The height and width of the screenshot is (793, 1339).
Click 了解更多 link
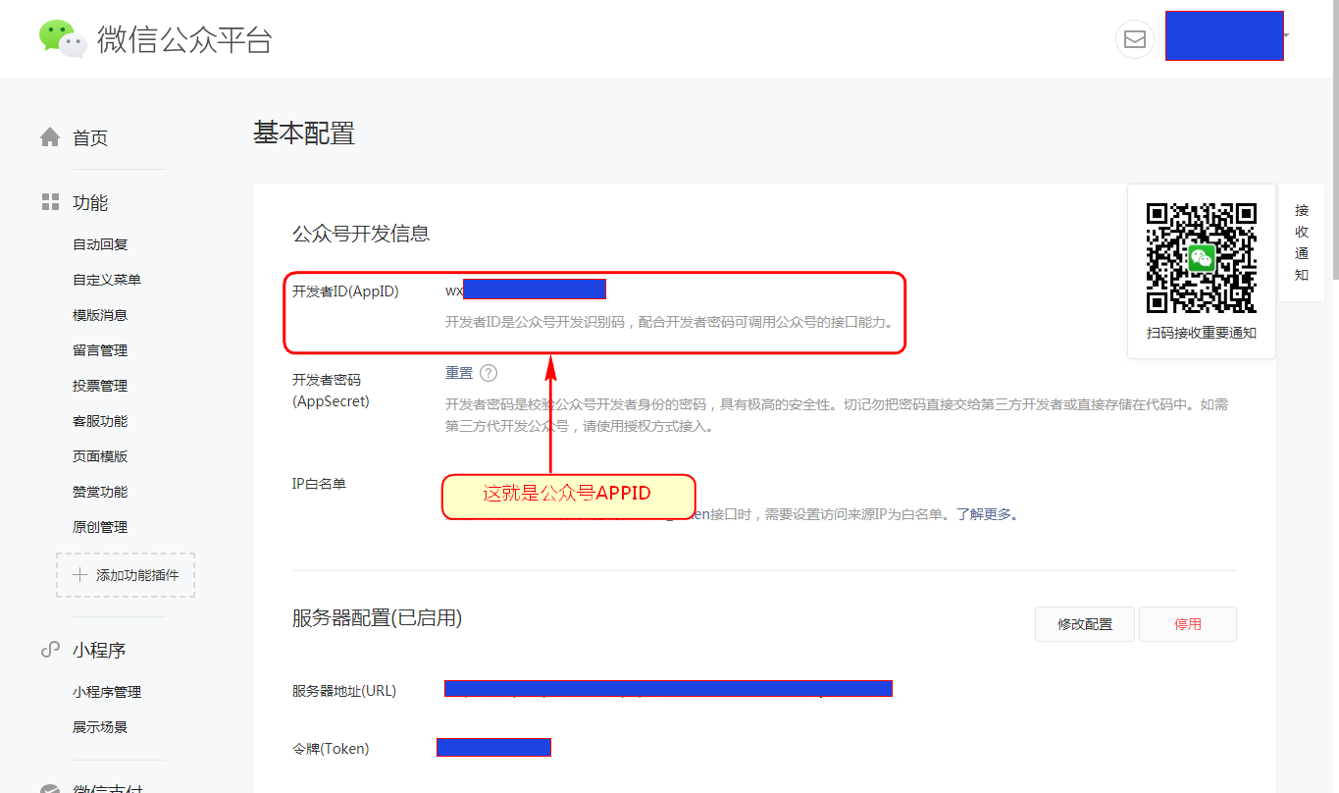(x=986, y=514)
